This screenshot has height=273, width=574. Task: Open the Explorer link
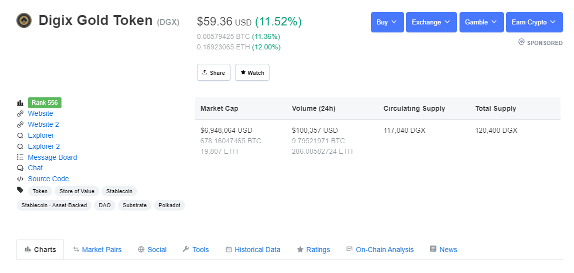pos(41,136)
